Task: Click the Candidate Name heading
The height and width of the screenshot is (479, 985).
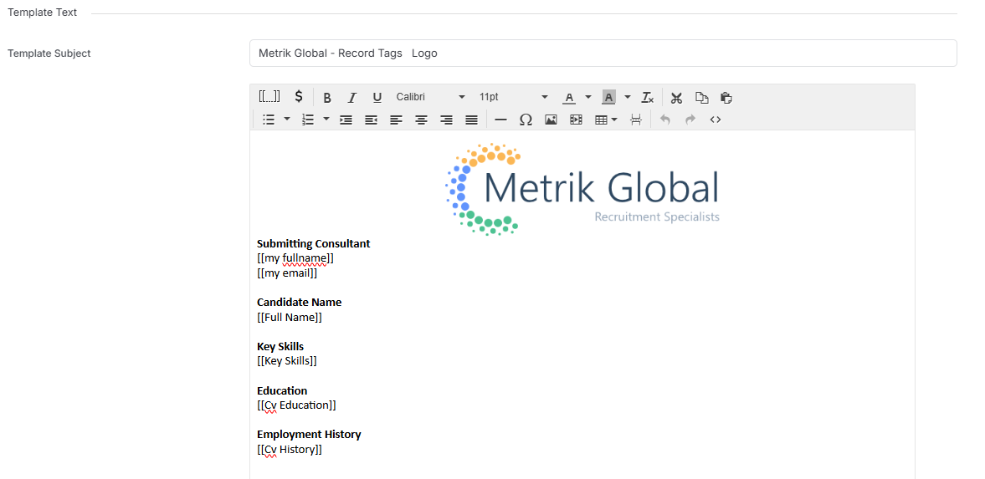Action: tap(299, 302)
